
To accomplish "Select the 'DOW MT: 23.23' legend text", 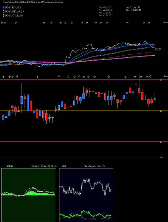I will [x=14, y=12].
